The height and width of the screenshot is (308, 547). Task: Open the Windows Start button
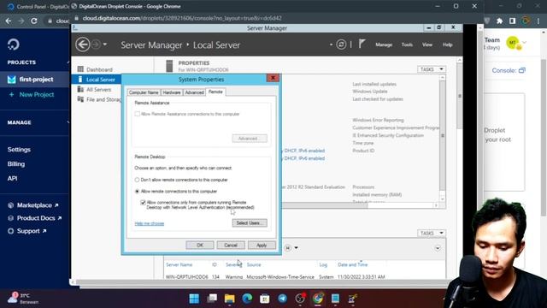(x=194, y=299)
